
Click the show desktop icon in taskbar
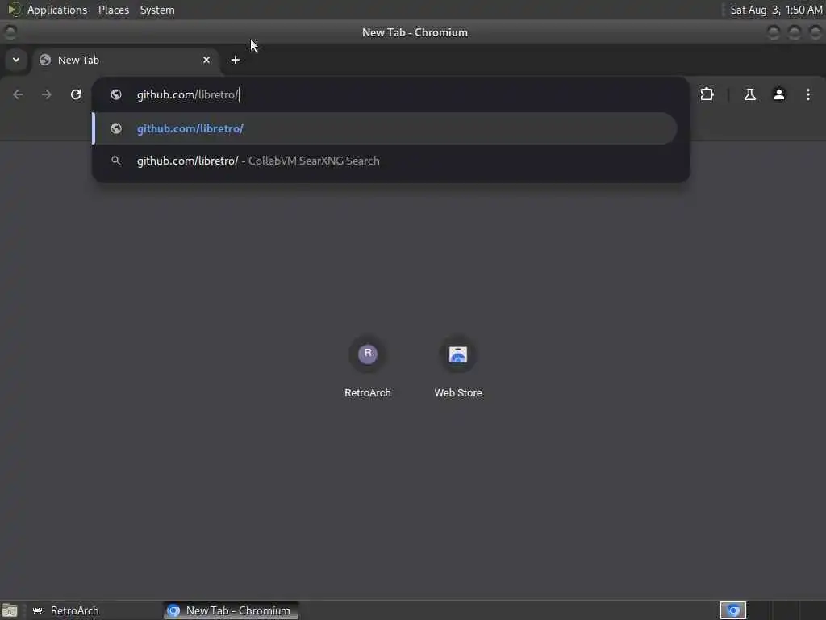point(10,610)
